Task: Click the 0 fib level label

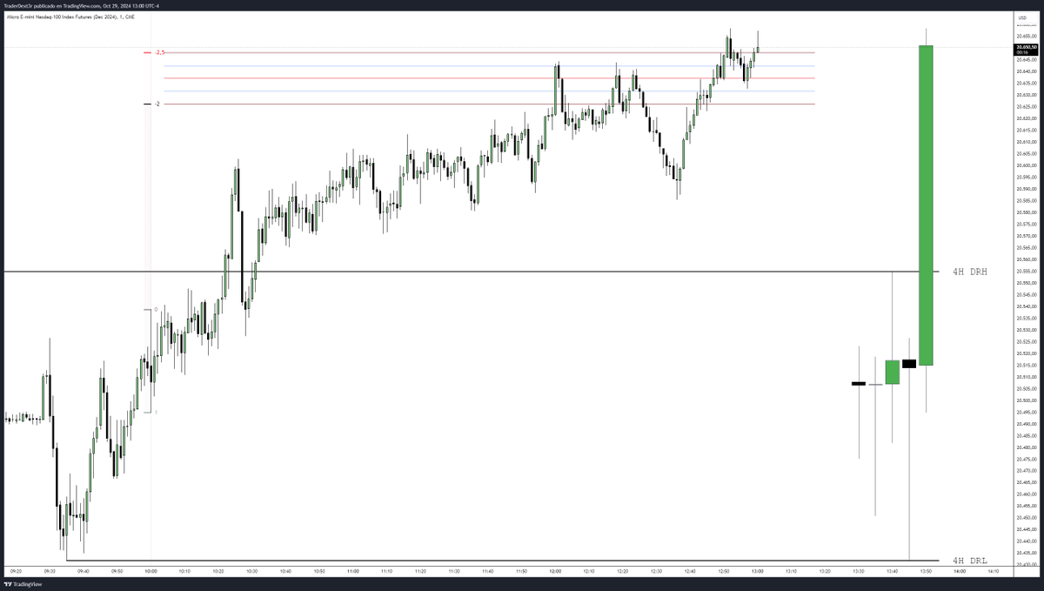Action: point(156,309)
